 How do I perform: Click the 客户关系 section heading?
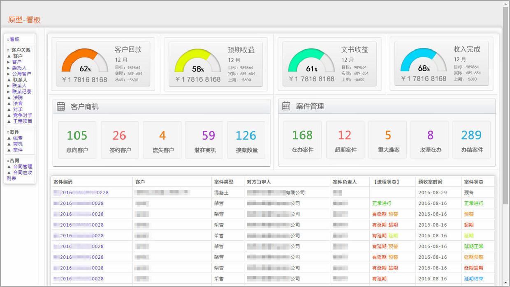coord(21,50)
